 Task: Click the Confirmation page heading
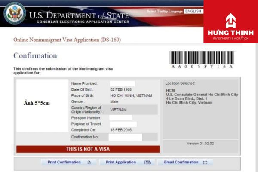pyautogui.click(x=35, y=55)
